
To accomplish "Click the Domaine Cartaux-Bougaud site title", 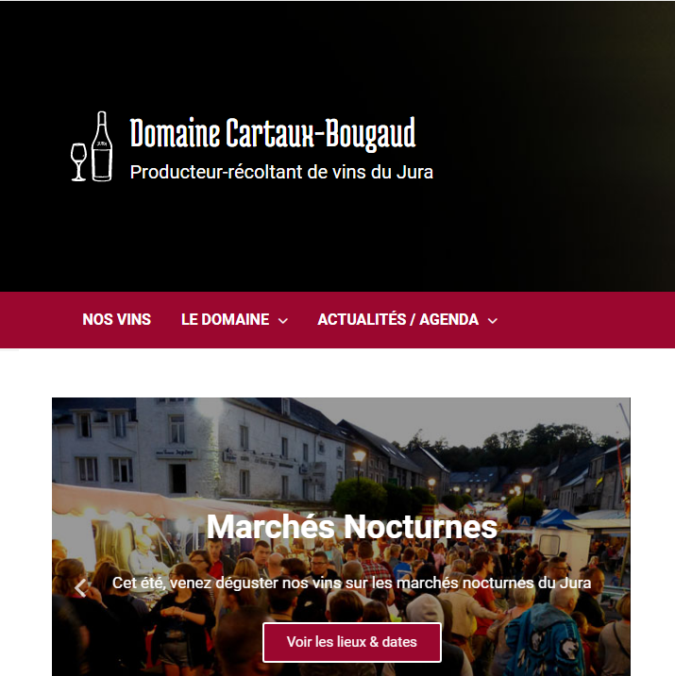I will pyautogui.click(x=273, y=133).
